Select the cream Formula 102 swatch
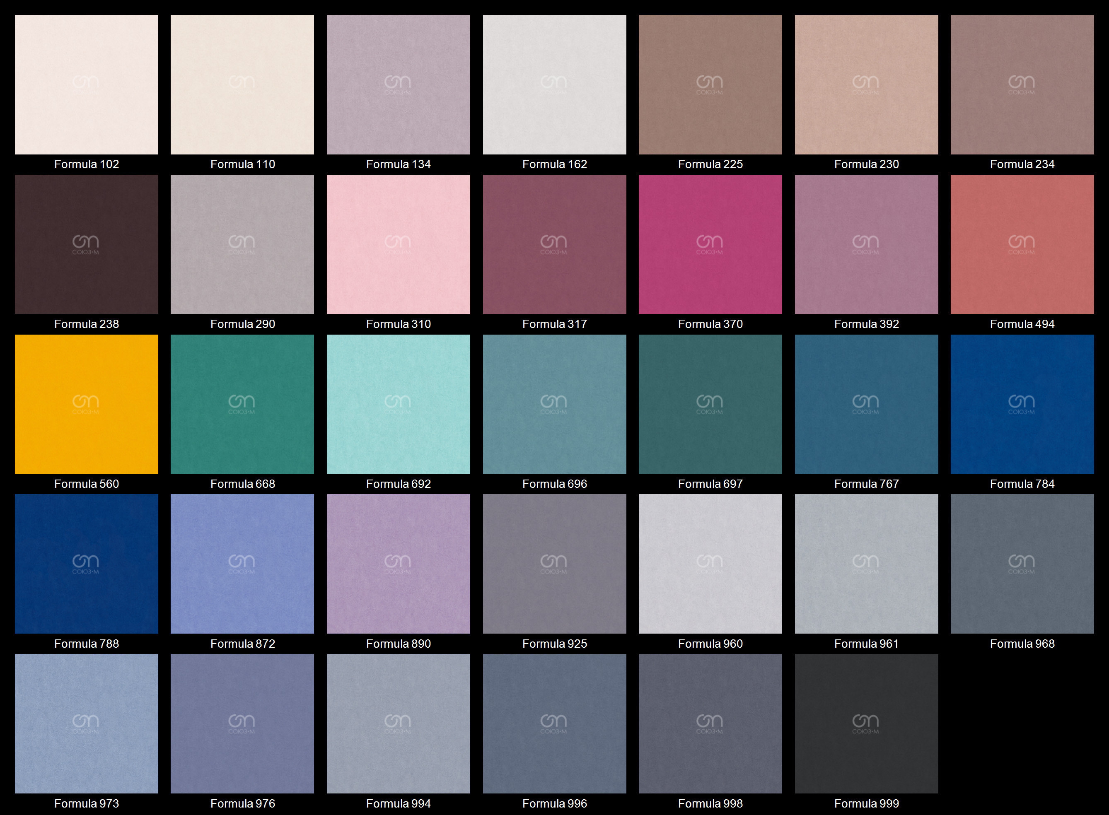 pyautogui.click(x=86, y=84)
